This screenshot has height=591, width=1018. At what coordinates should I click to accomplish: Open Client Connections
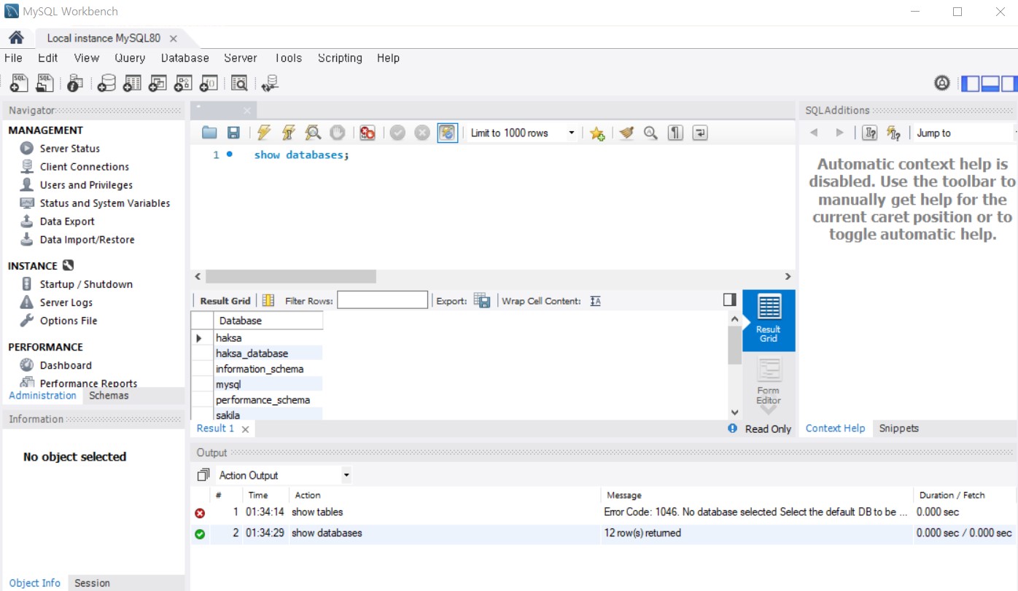click(84, 167)
